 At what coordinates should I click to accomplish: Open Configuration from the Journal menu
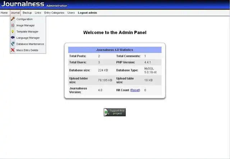pyautogui.click(x=28, y=19)
